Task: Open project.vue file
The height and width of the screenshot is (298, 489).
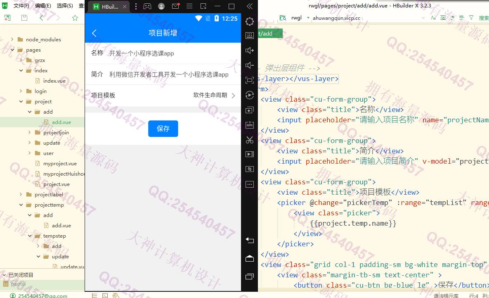Action: [x=57, y=184]
